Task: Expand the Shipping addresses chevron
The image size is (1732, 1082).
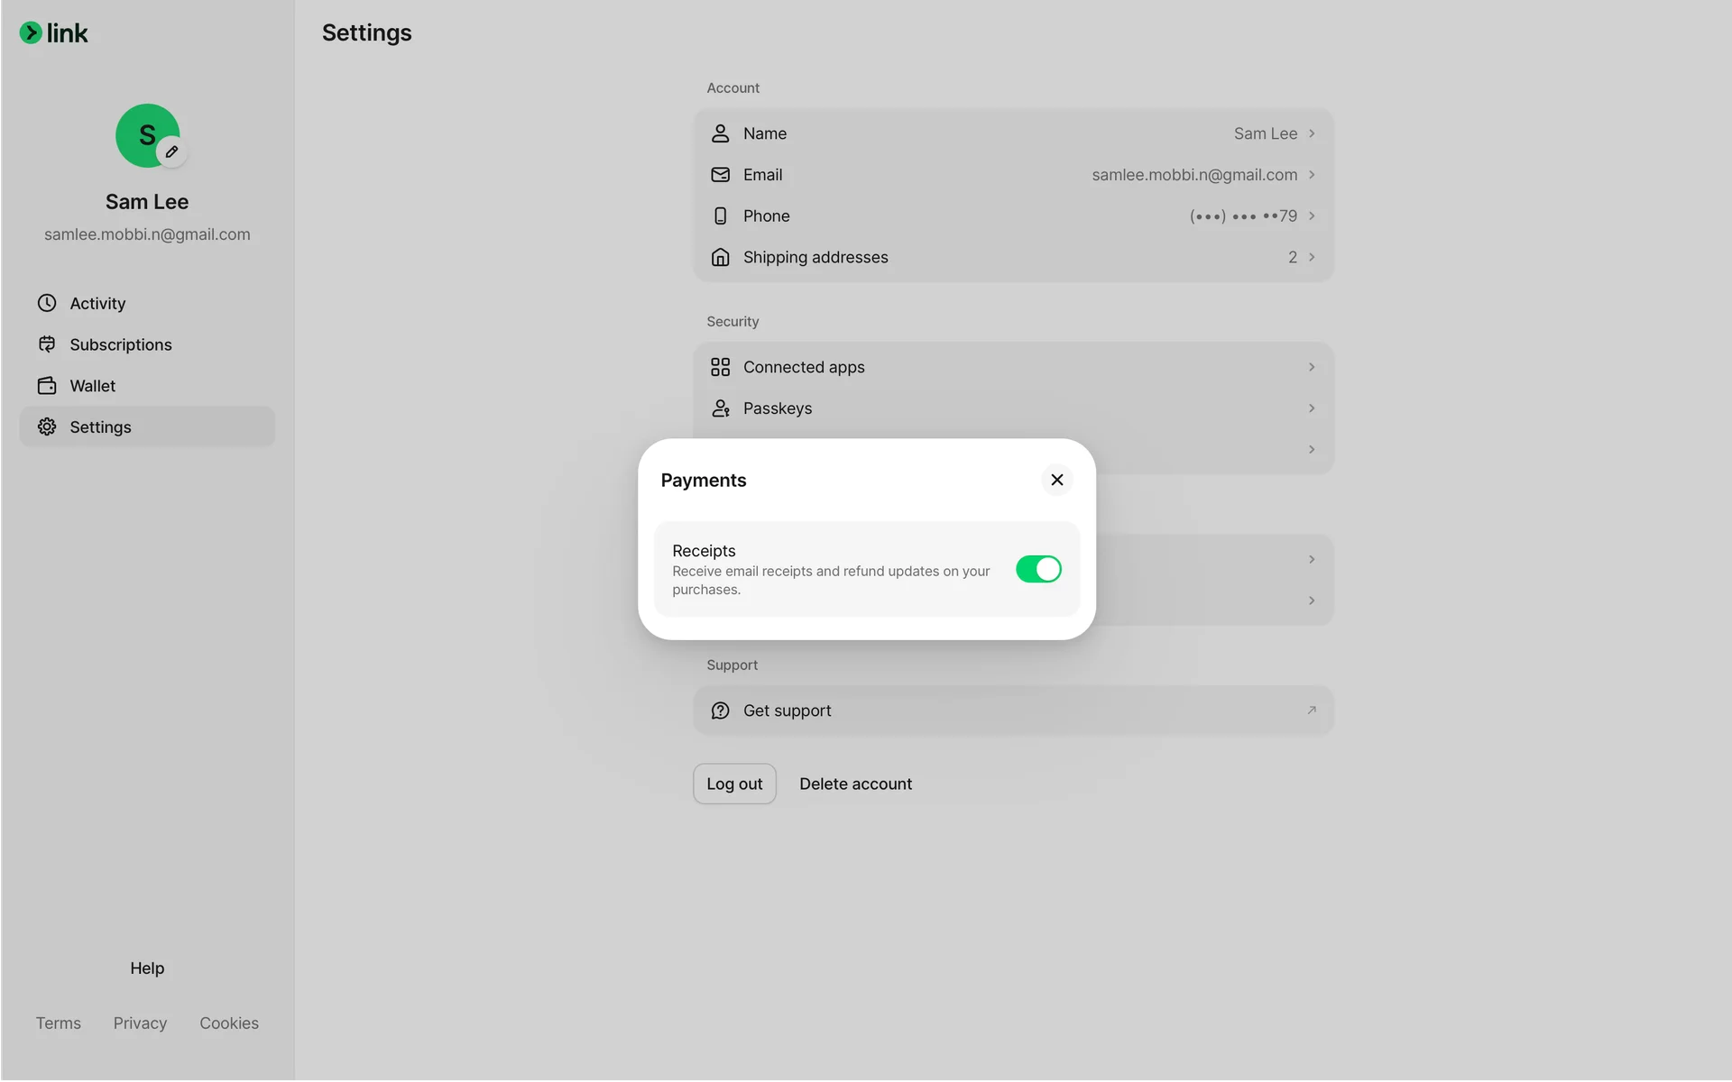Action: [x=1312, y=257]
